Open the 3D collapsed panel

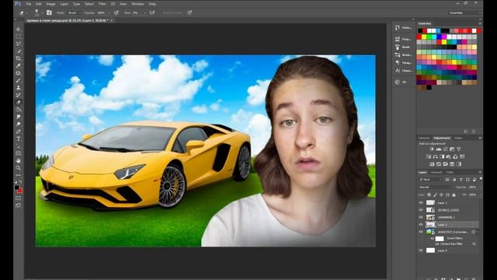point(401,82)
